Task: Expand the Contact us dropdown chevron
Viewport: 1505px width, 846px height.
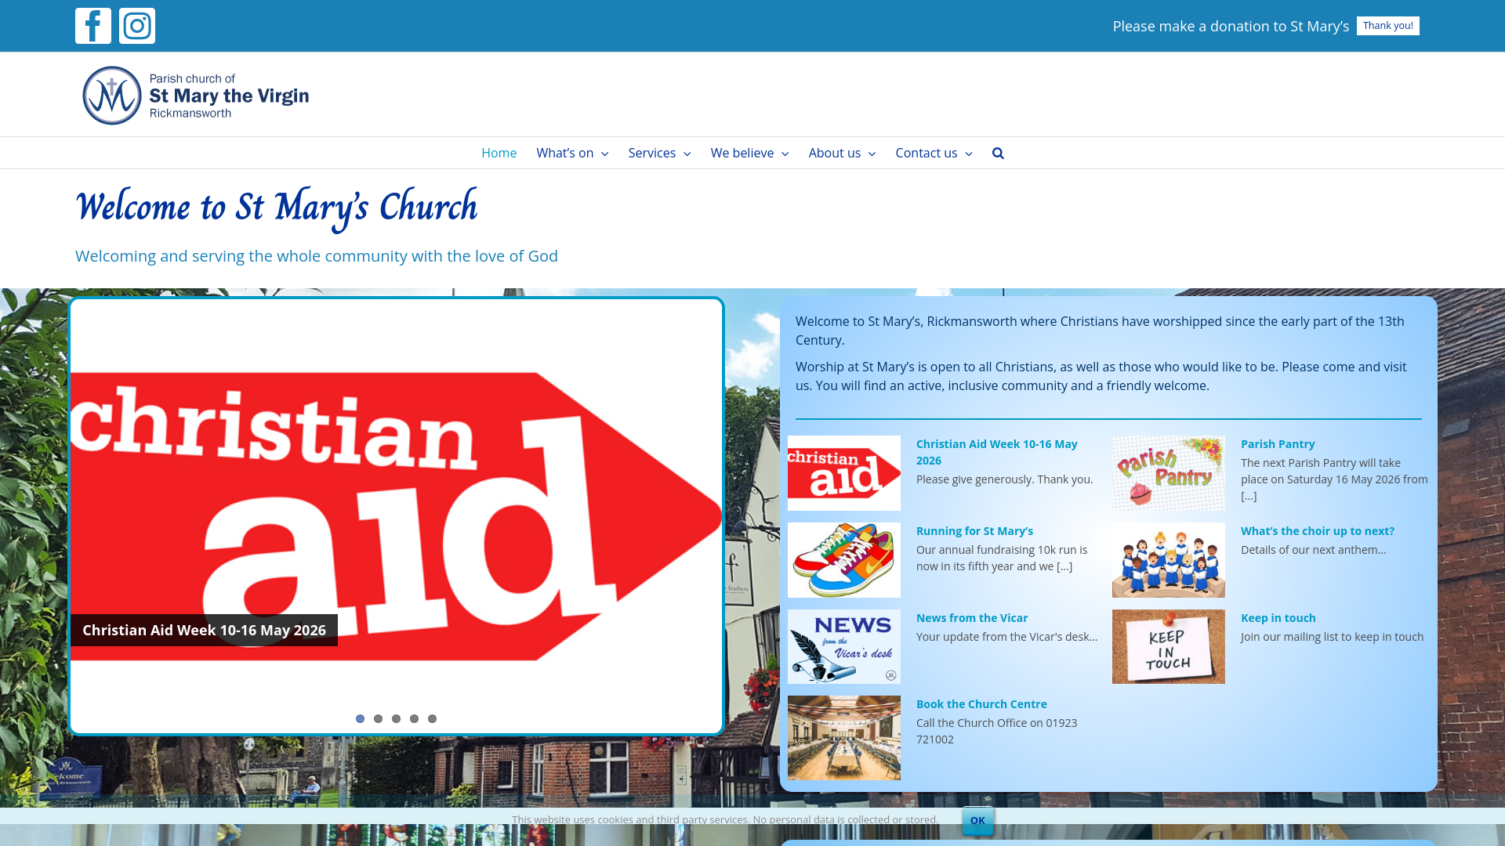Action: point(968,154)
